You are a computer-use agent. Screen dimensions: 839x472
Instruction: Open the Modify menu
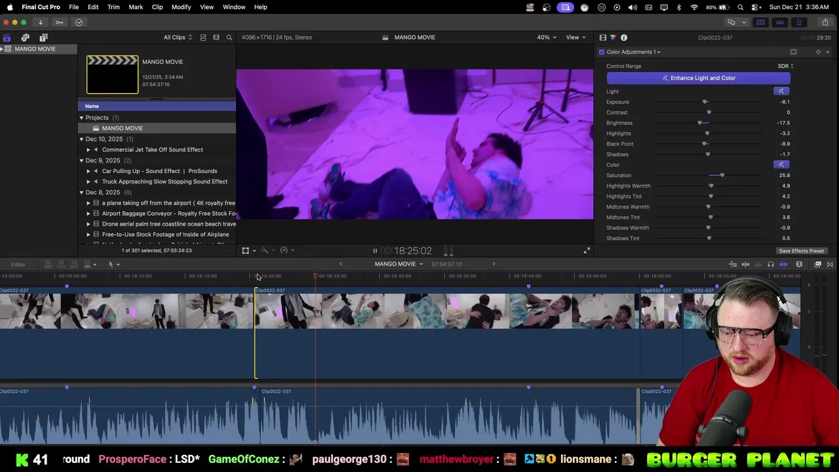pyautogui.click(x=181, y=7)
